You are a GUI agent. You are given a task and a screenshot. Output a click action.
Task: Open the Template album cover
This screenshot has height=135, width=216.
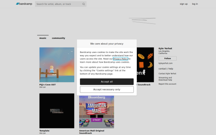(57, 111)
